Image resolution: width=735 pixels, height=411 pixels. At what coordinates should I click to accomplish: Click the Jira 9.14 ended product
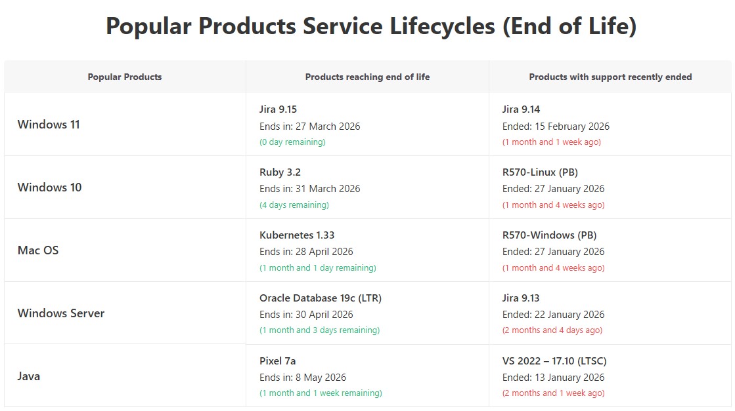pyautogui.click(x=522, y=109)
